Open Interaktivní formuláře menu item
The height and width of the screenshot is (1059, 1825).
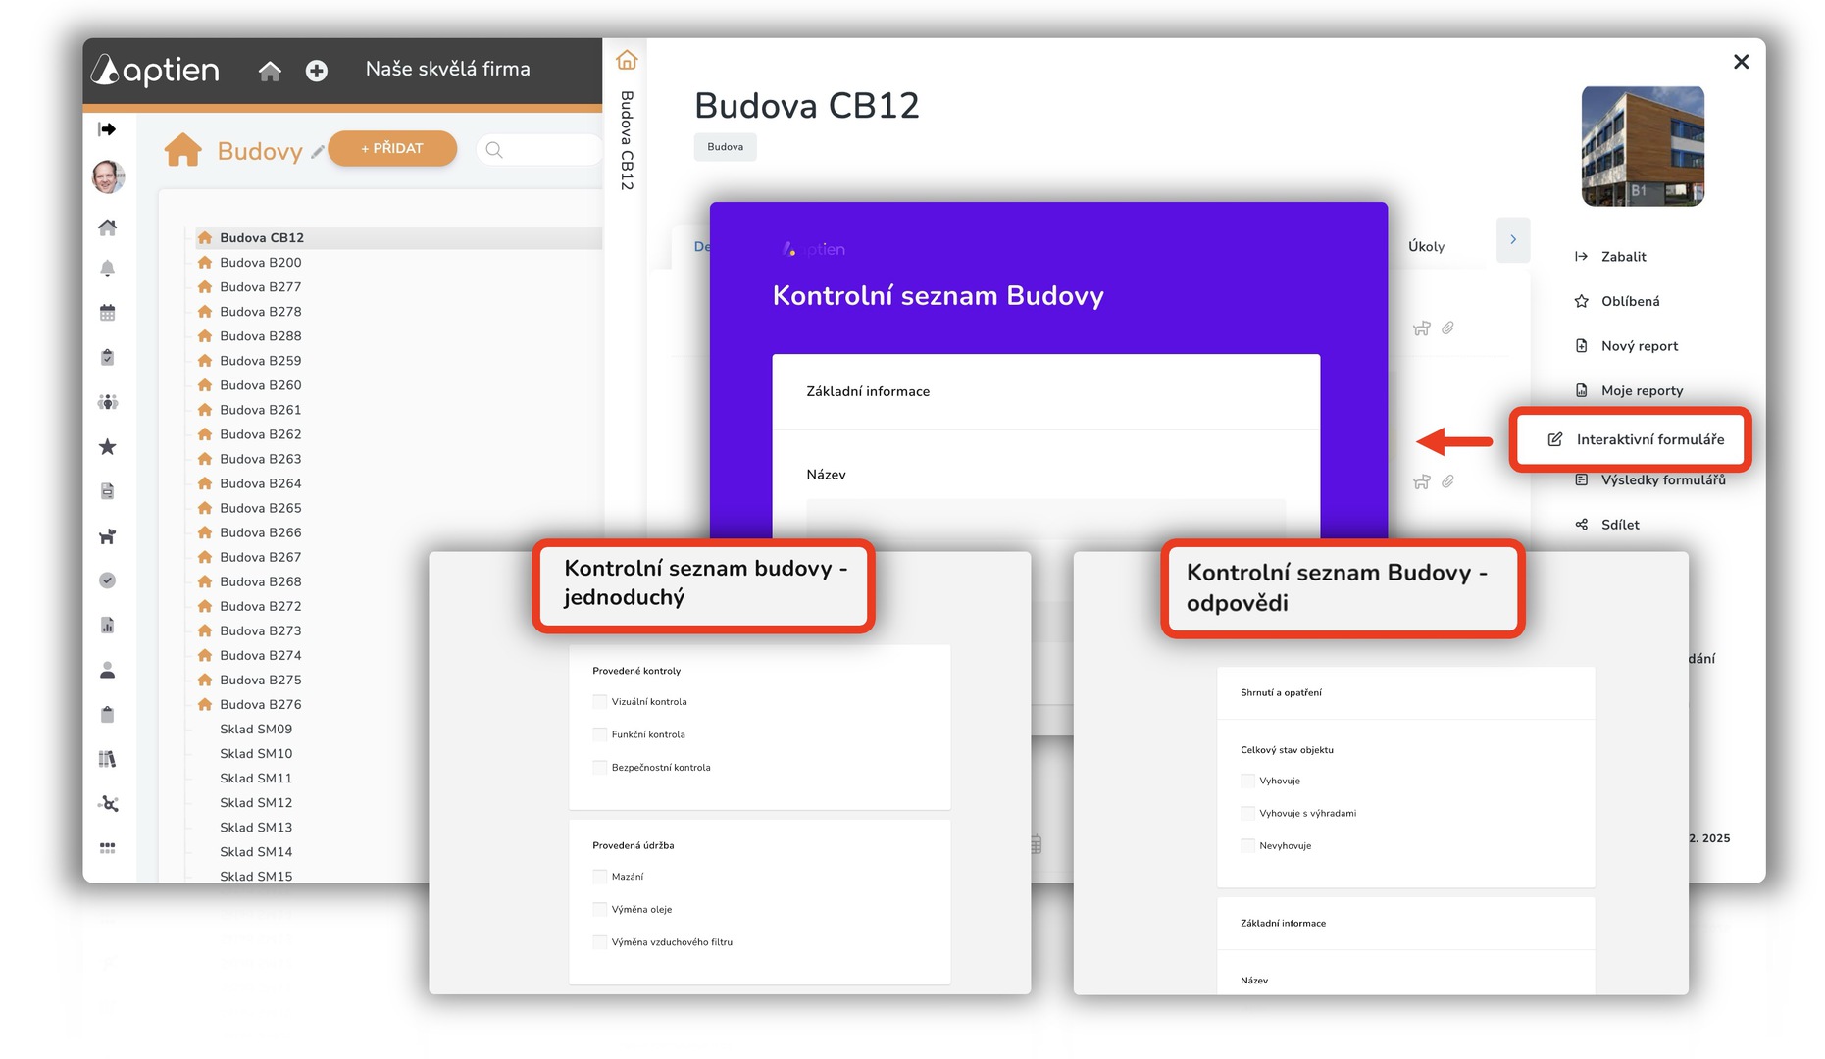pyautogui.click(x=1648, y=439)
